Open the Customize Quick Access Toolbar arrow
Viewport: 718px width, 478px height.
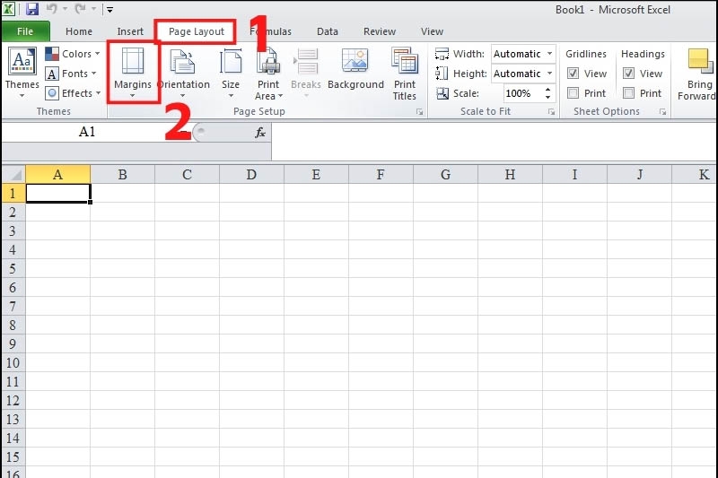tap(109, 10)
